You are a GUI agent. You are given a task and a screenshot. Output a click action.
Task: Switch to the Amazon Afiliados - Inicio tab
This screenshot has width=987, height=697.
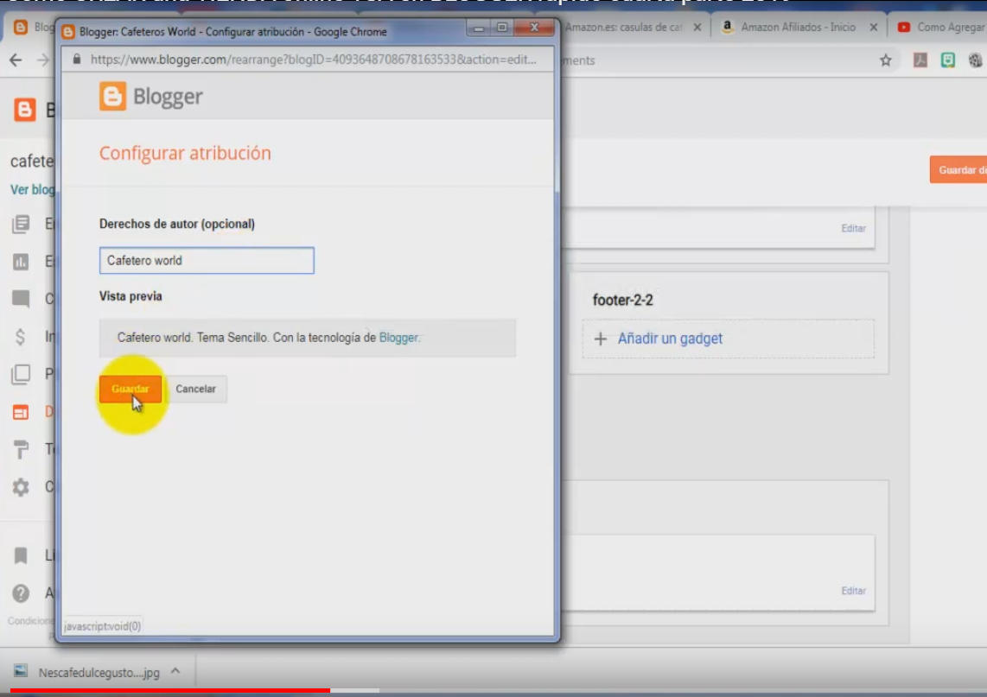pos(798,27)
